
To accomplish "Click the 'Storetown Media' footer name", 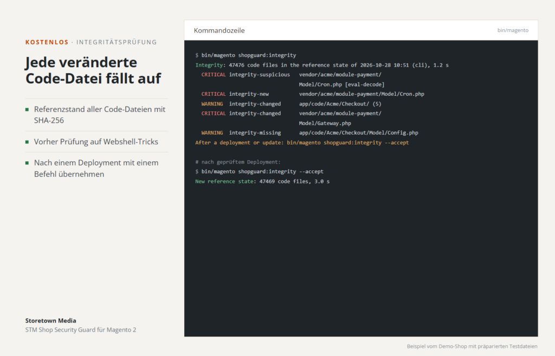I will coord(50,321).
